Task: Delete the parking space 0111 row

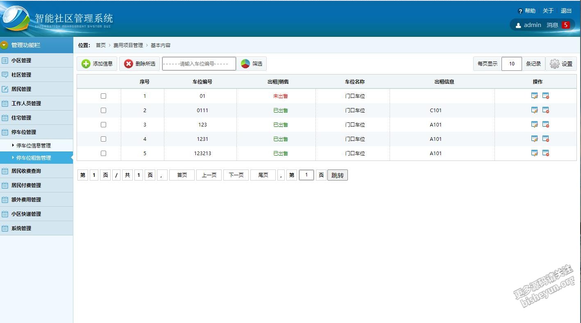Action: coord(546,110)
